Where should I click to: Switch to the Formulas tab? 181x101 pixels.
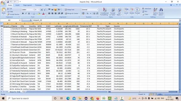38,5
